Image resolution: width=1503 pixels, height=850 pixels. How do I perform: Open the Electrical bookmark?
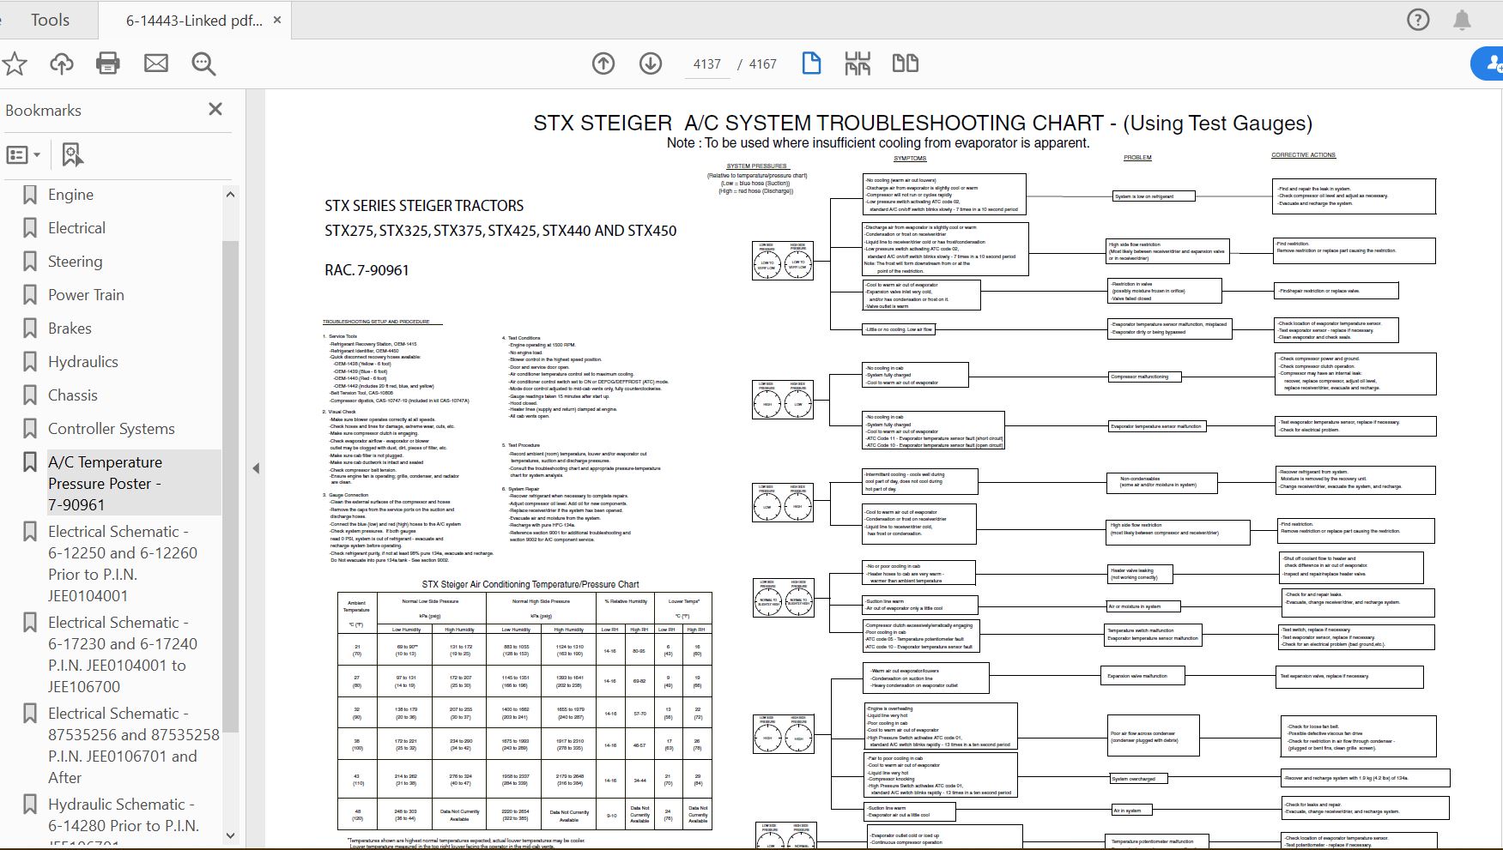tap(76, 228)
